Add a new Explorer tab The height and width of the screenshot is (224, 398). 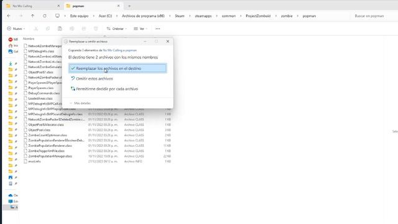[x=129, y=6]
